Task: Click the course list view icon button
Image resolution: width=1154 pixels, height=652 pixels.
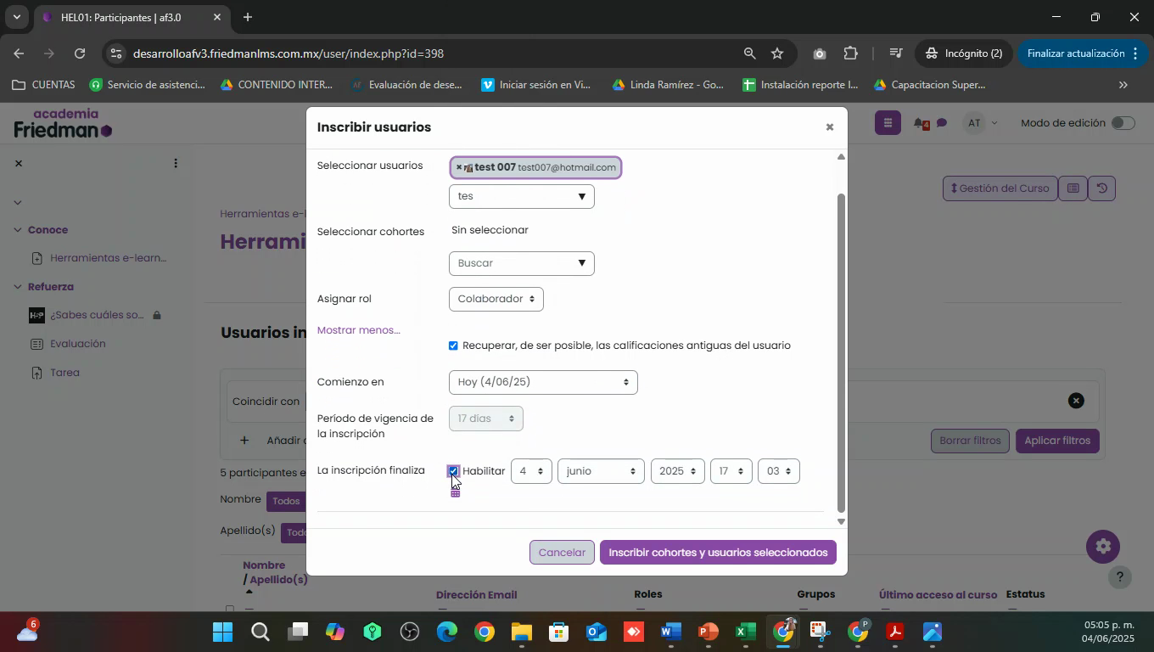Action: pos(1073,188)
